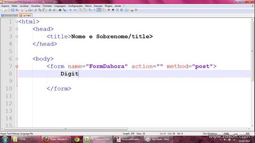The image size is (255, 143).
Task: Open the Arquivo menu
Action: [x=5, y=6]
